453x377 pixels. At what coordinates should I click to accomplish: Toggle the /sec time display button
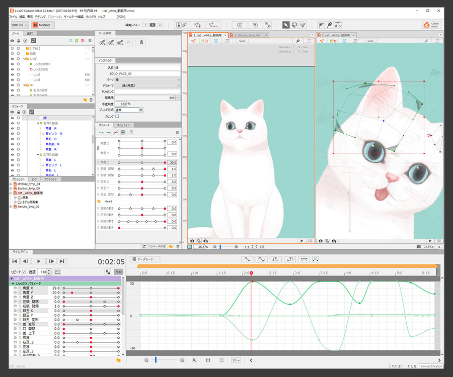[118, 272]
